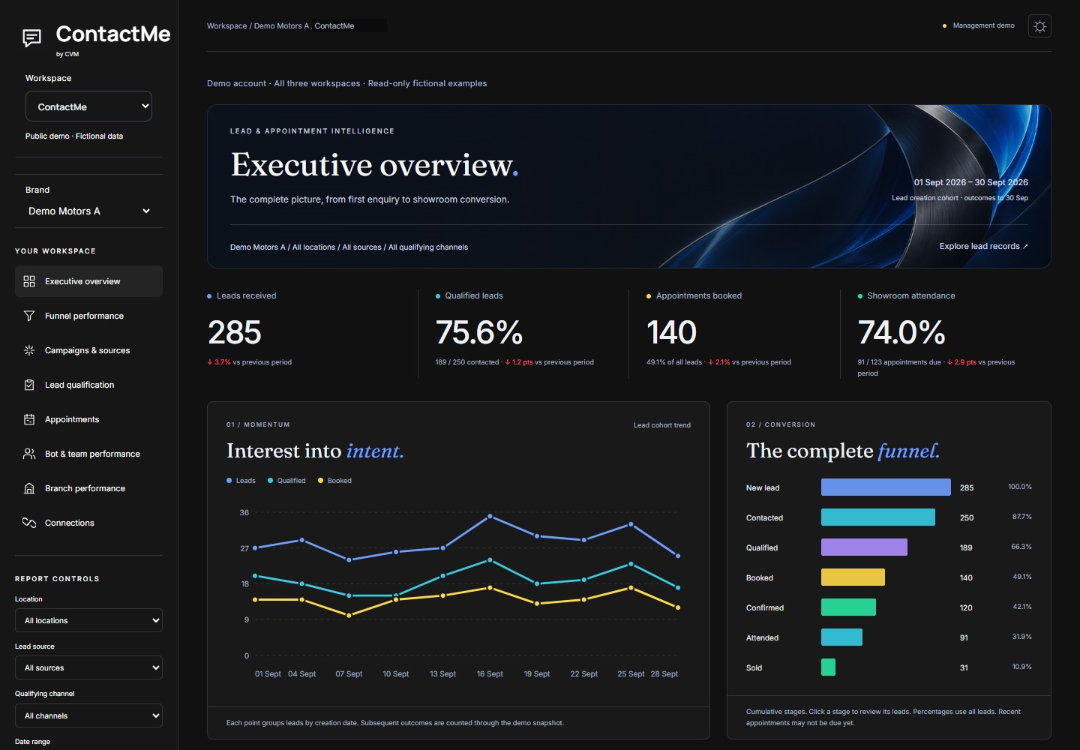Screen dimensions: 1080x750
Task: Click the Bot & team performance people icon
Action: pos(29,454)
